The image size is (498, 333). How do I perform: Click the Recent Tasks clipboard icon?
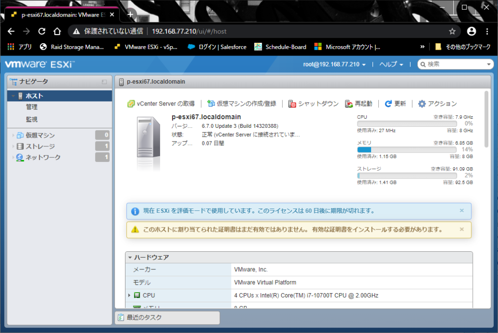[x=121, y=317]
